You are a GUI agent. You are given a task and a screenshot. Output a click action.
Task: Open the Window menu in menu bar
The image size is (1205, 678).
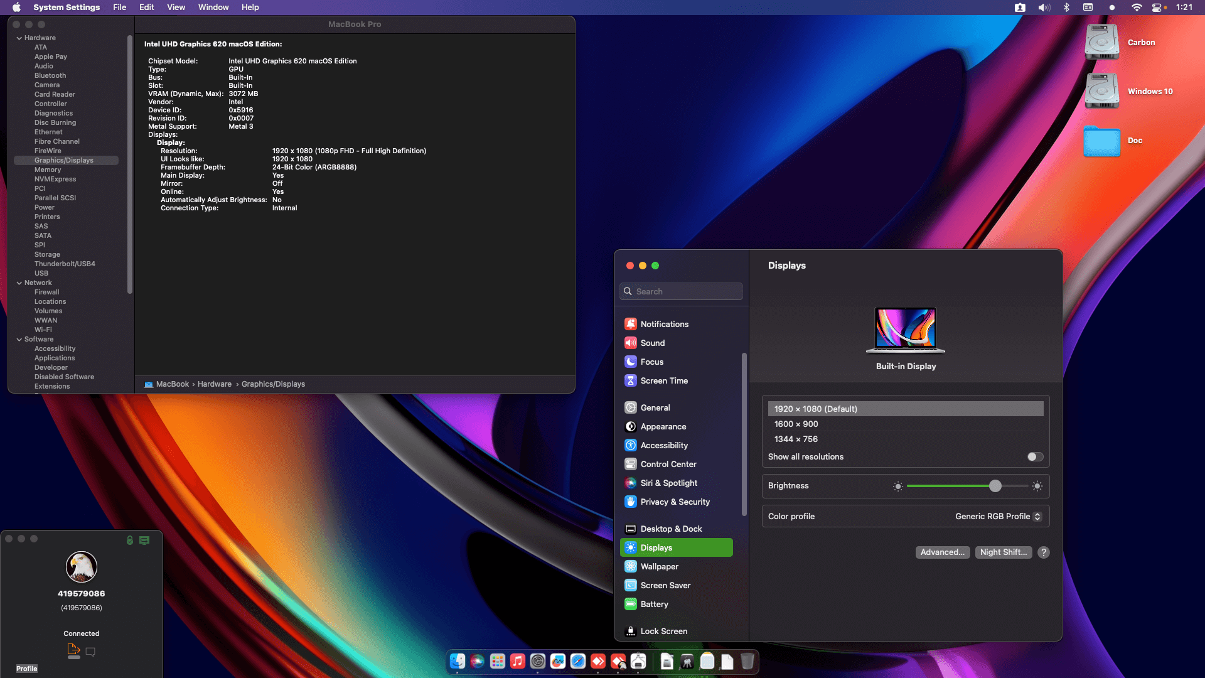(213, 8)
